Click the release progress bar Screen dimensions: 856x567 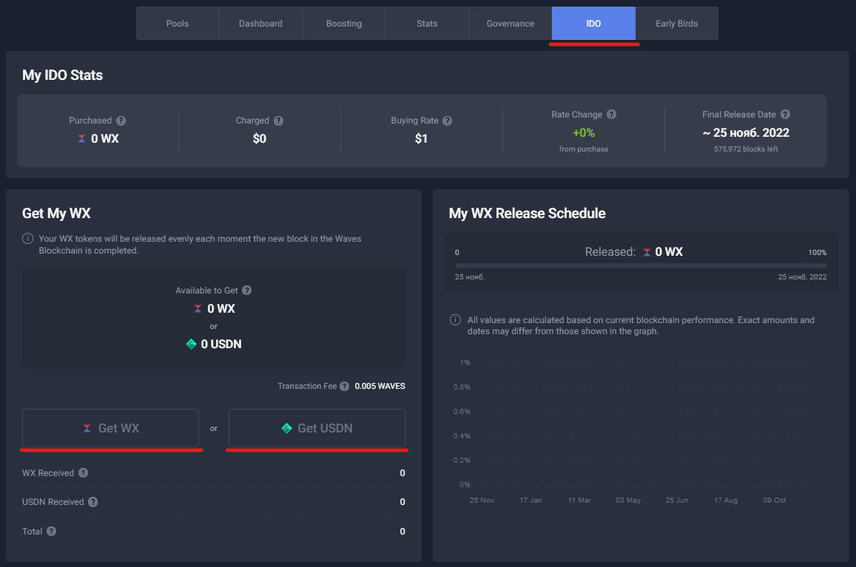tap(641, 265)
